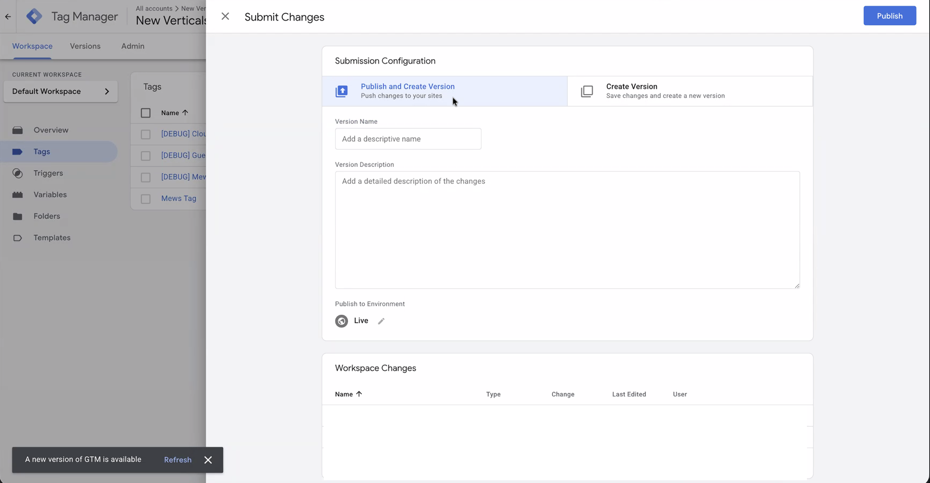Go to Folders in the sidebar
Viewport: 930px width, 483px height.
47,216
